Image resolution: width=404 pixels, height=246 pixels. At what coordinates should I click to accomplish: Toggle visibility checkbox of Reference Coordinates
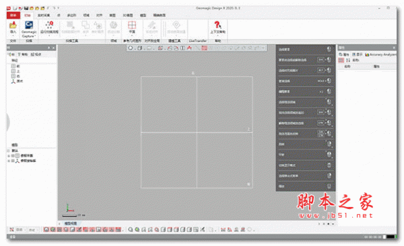coord(12,161)
